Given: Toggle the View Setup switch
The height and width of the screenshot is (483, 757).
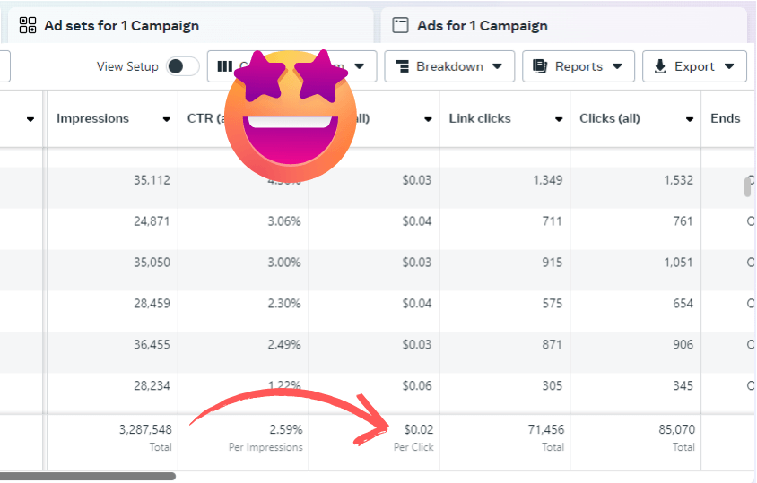Looking at the screenshot, I should click(x=183, y=66).
